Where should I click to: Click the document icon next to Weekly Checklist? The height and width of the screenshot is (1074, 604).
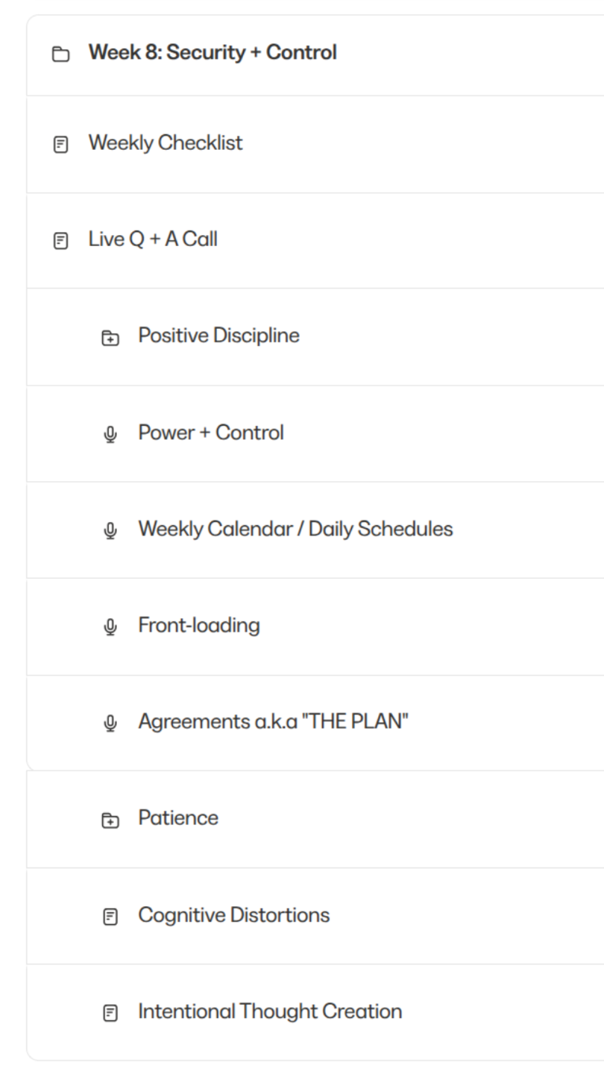coord(60,144)
